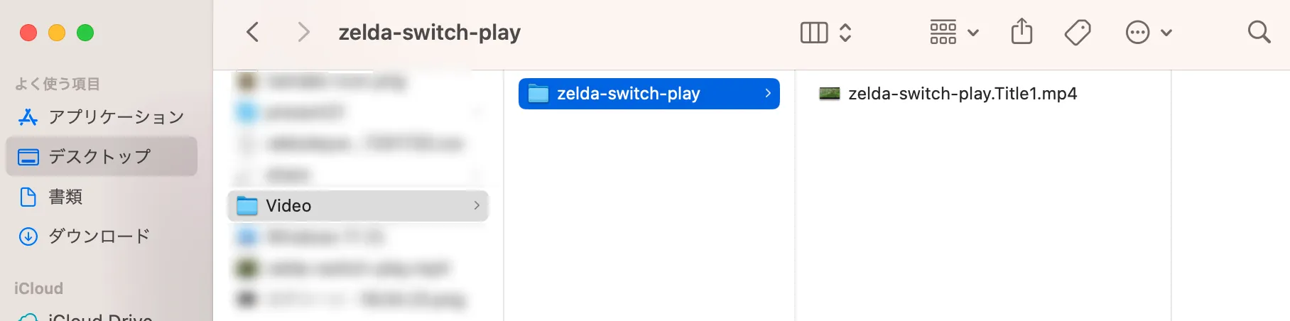Click the Forward navigation arrow
The height and width of the screenshot is (321, 1290).
tap(303, 32)
